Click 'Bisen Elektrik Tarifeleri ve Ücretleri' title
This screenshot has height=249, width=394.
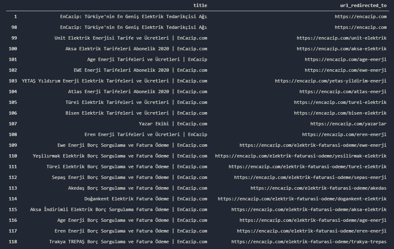point(136,113)
